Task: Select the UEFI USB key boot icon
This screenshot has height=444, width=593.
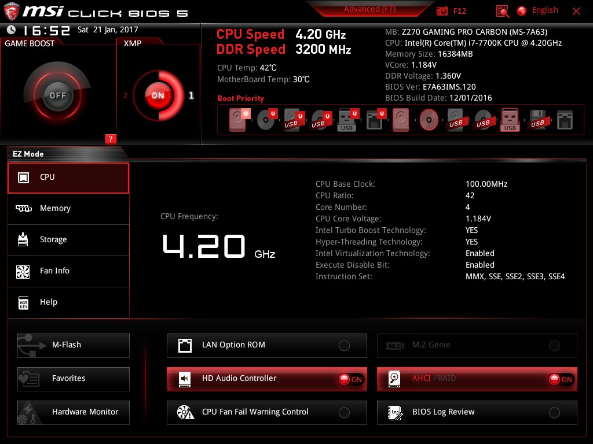Action: (347, 120)
